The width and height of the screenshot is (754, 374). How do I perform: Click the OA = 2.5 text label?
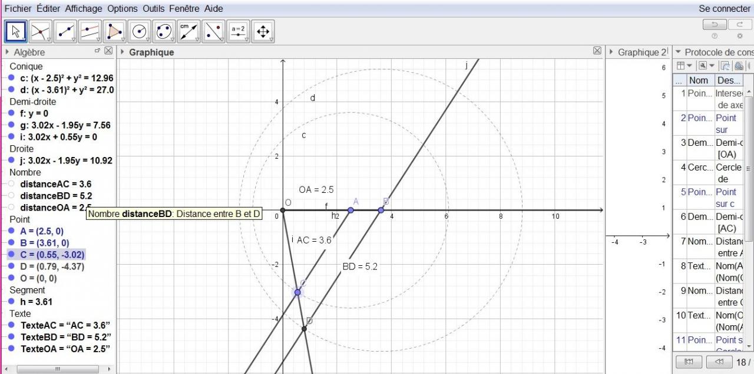tap(316, 189)
